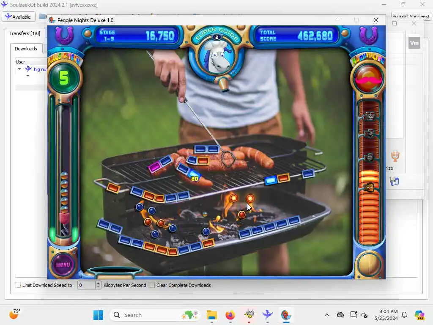Click the orange microphone icon

point(395,157)
